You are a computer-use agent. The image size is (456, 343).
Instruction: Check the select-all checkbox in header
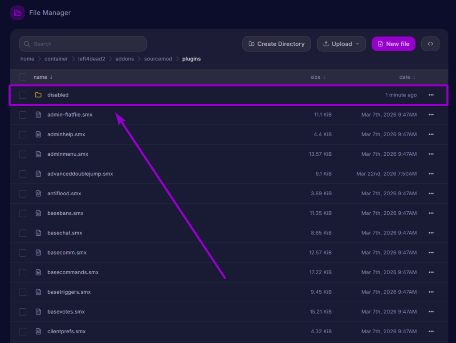tap(22, 77)
